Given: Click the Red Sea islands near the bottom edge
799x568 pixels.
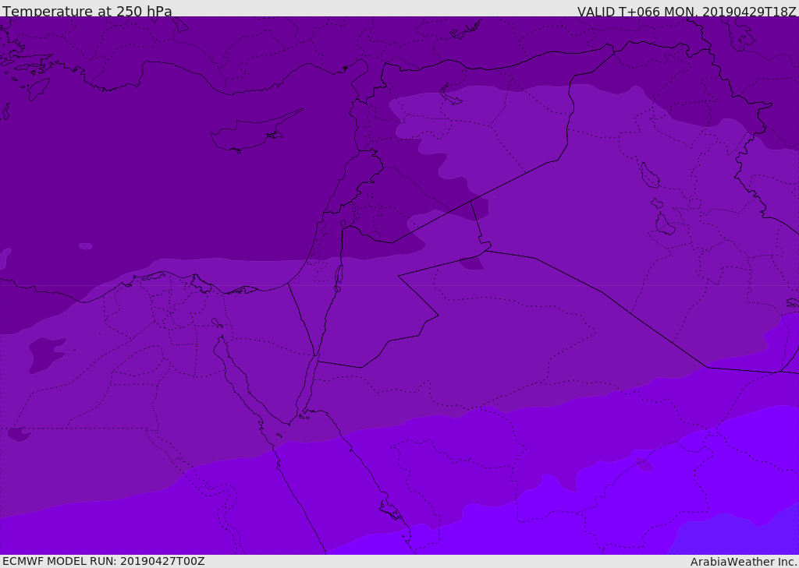Looking at the screenshot, I should (x=390, y=511).
